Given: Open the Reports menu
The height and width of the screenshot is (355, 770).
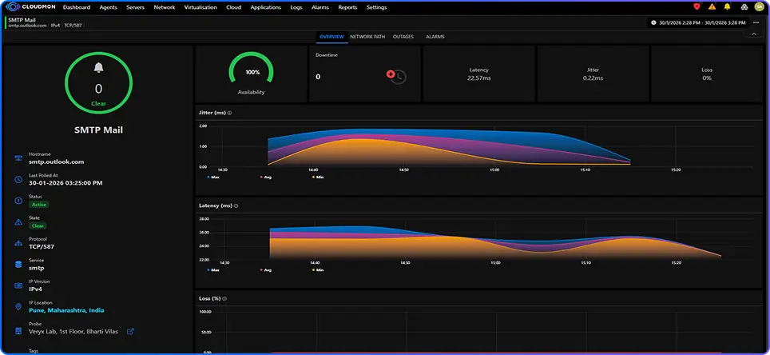Looking at the screenshot, I should [x=347, y=7].
